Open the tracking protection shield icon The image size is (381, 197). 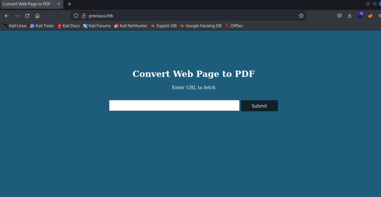click(x=76, y=16)
